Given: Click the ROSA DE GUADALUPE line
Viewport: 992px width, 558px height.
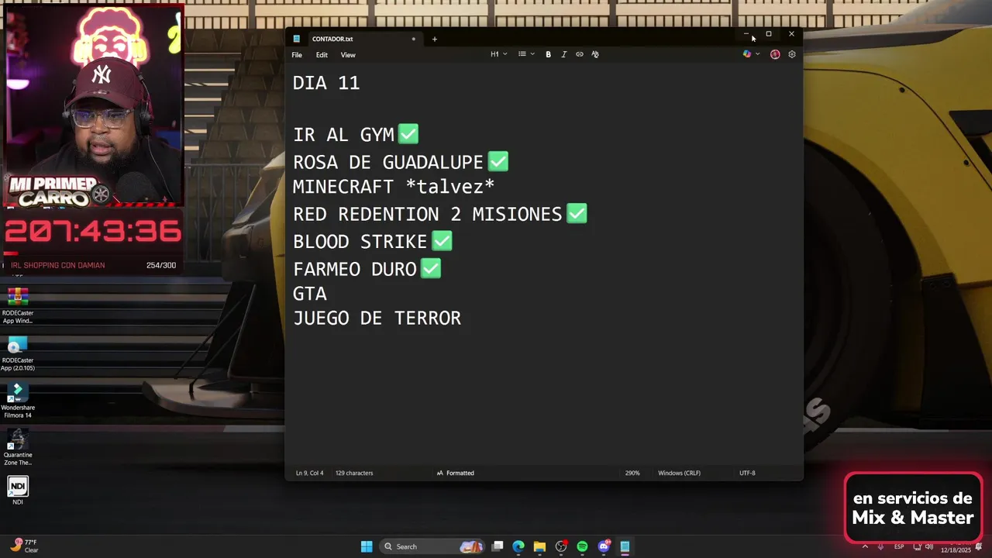Looking at the screenshot, I should pos(401,162).
